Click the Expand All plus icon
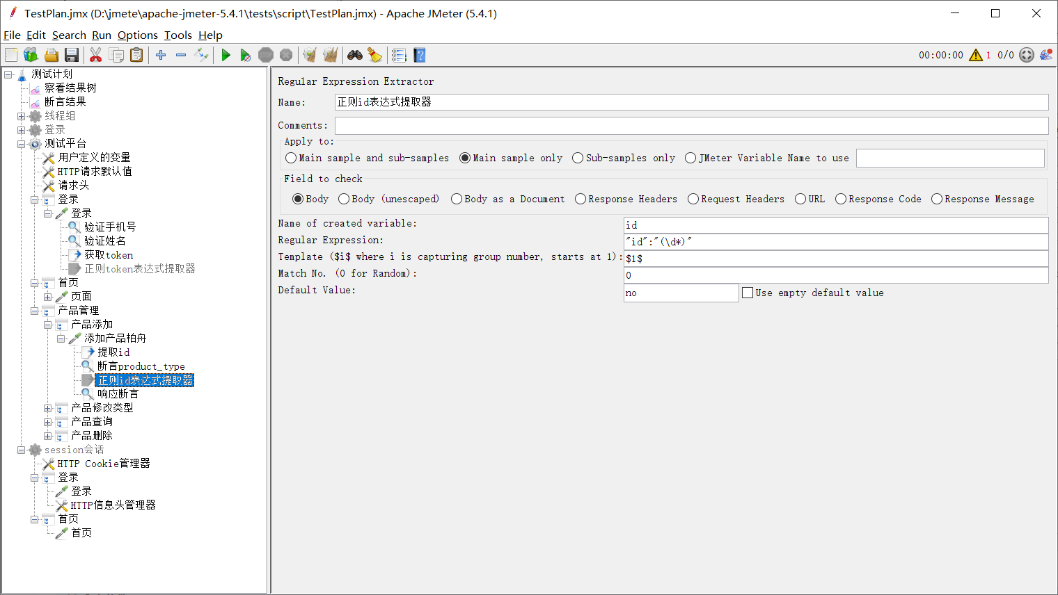Viewport: 1058px width, 595px height. (x=161, y=55)
